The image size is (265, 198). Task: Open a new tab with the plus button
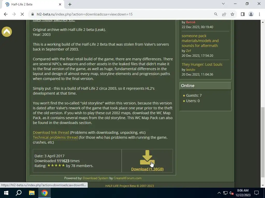click(x=70, y=4)
